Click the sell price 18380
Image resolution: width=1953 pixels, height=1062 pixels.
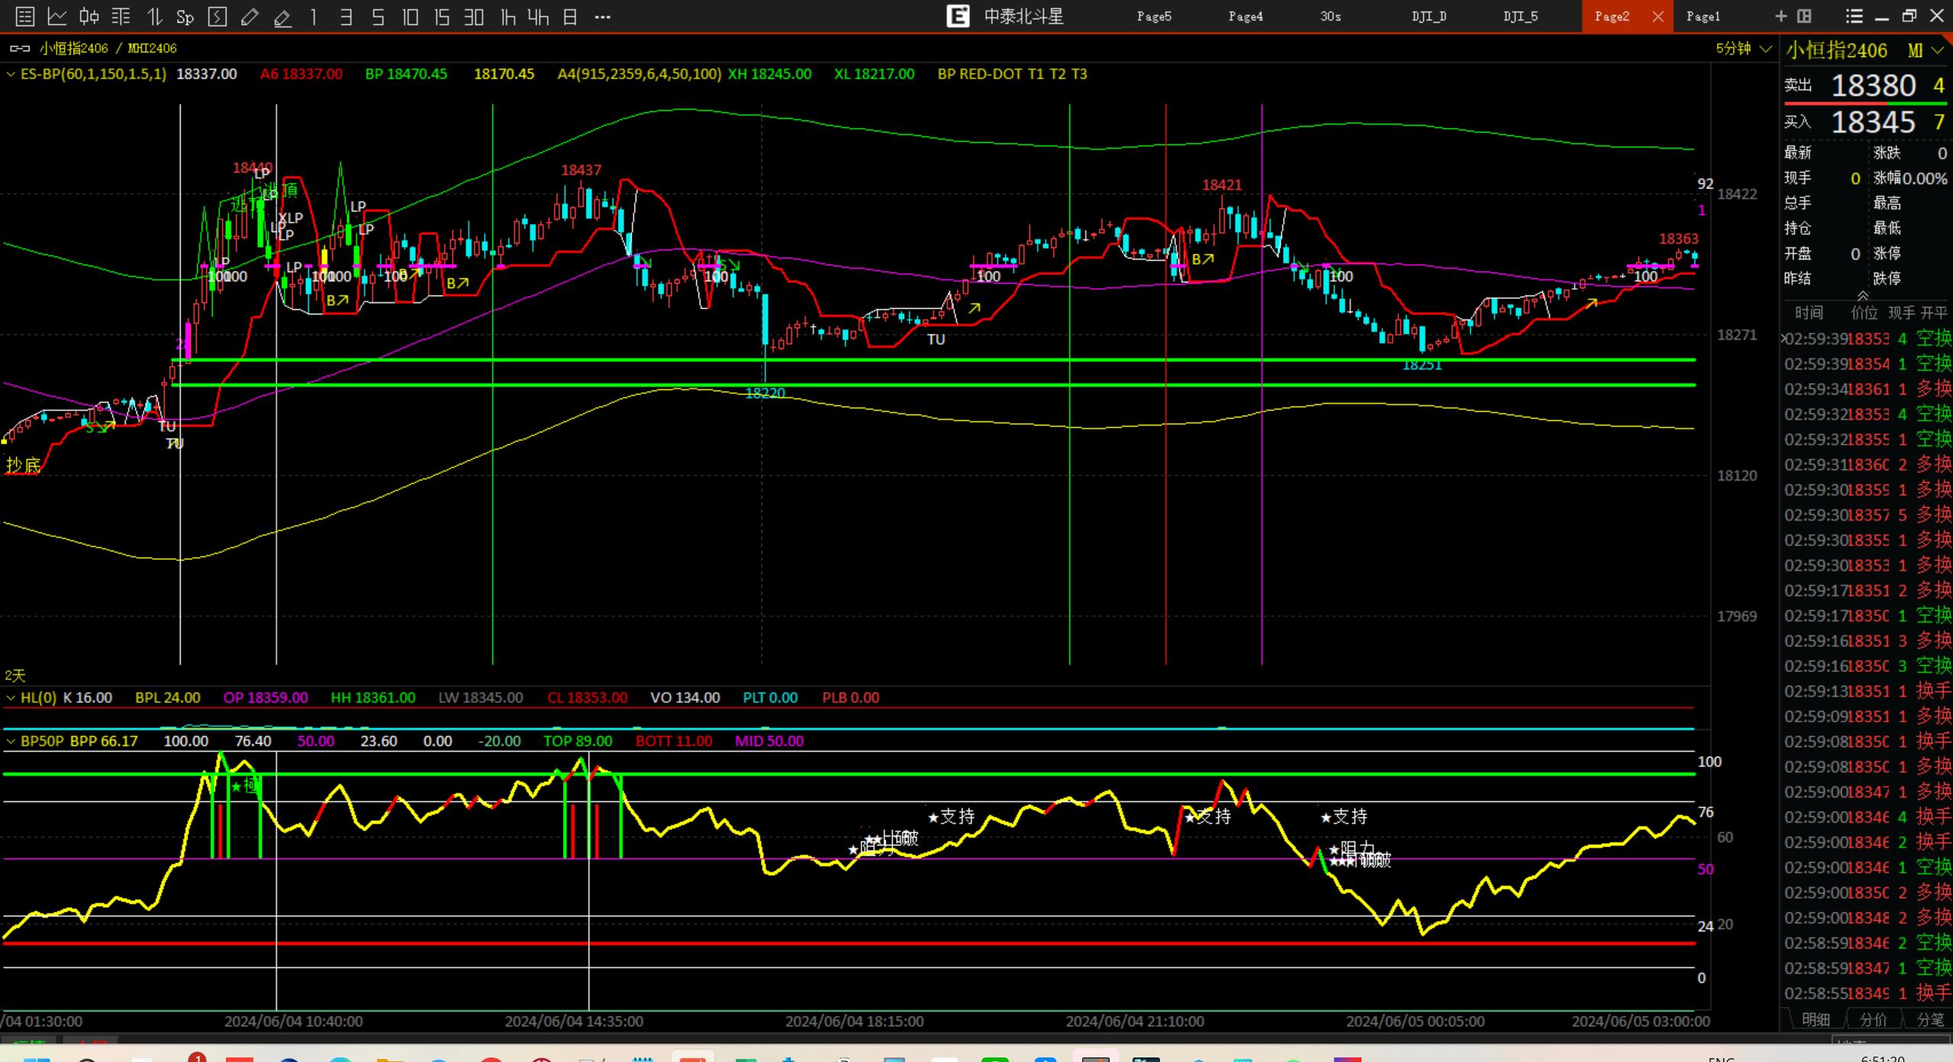coord(1874,85)
